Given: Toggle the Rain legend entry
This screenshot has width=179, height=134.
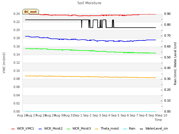Looking at the screenshot, I should coord(129,128).
